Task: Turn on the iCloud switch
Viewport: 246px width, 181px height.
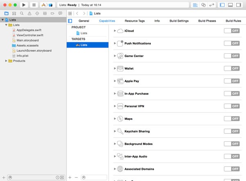Action: pyautogui.click(x=232, y=31)
